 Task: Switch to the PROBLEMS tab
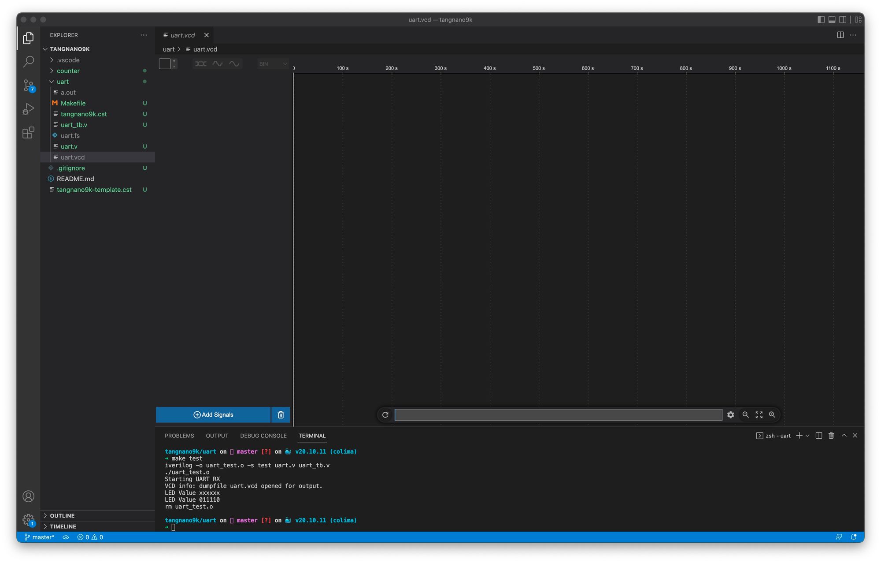pyautogui.click(x=179, y=436)
